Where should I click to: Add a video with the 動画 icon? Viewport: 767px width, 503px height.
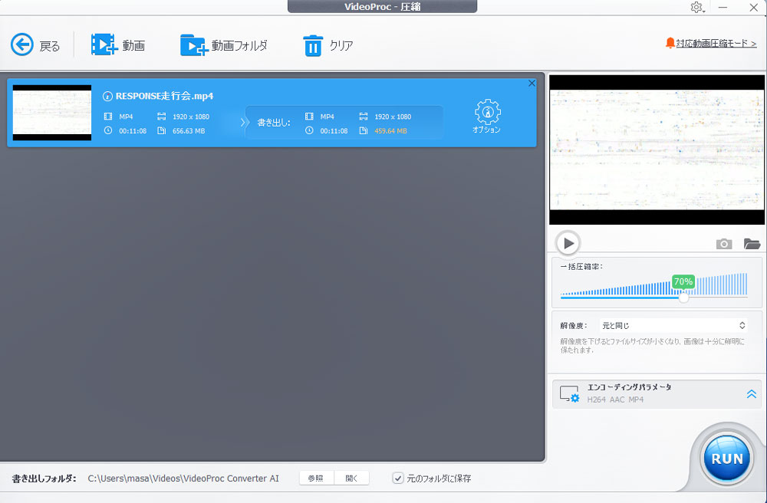[x=104, y=44]
